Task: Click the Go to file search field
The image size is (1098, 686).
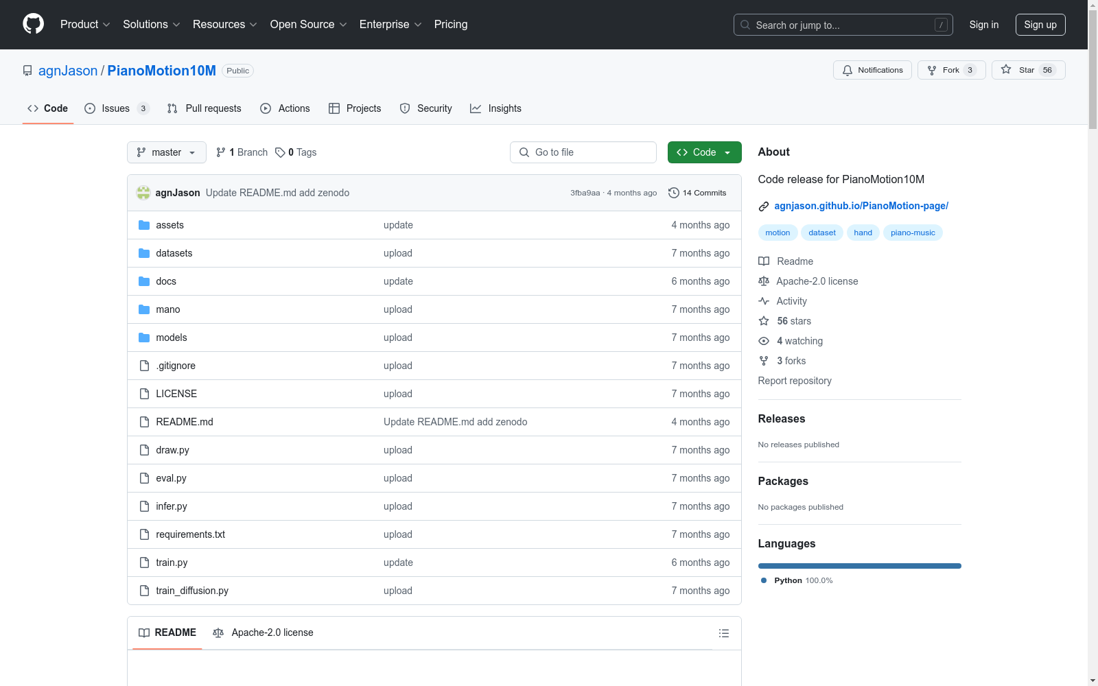Action: pyautogui.click(x=583, y=152)
